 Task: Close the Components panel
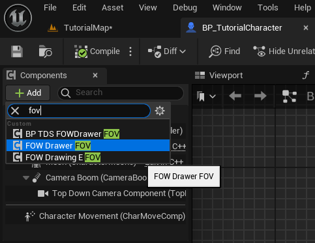click(95, 76)
